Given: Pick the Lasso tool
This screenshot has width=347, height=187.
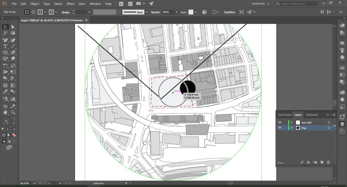Looking at the screenshot, I should pos(13,33).
